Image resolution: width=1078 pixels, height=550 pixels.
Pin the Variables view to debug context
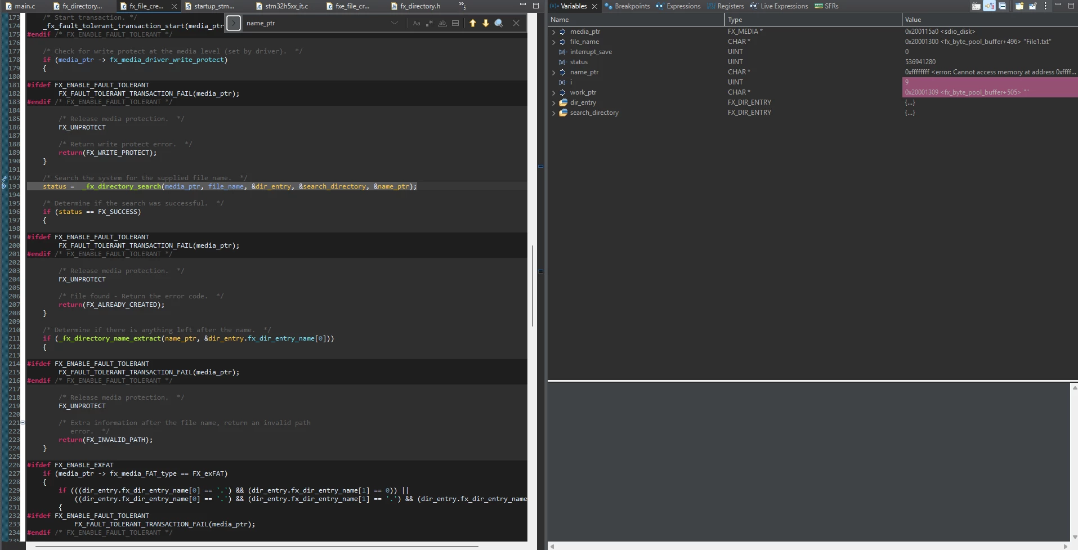[x=1032, y=6]
